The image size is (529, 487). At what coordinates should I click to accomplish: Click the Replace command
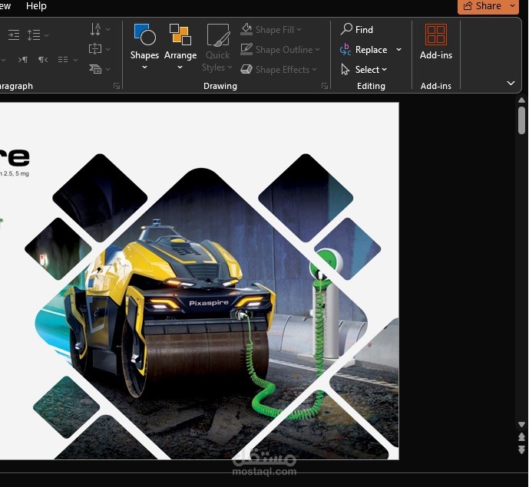[364, 50]
